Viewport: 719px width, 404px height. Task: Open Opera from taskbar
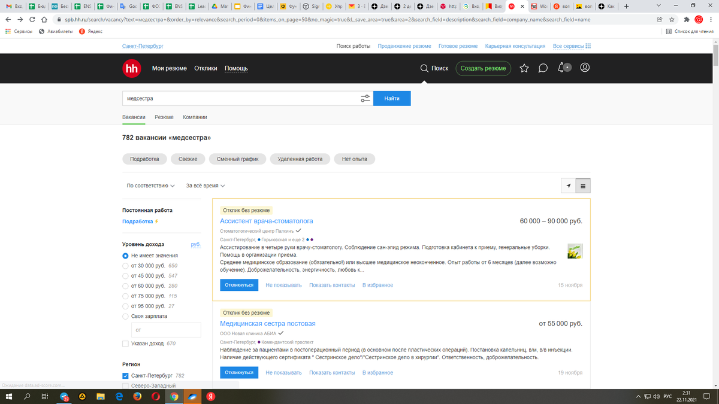(156, 397)
